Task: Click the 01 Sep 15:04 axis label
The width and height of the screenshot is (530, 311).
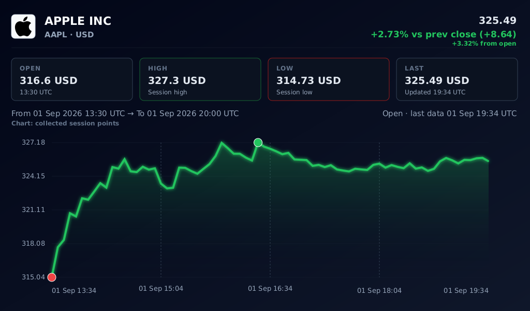Action: [161, 288]
